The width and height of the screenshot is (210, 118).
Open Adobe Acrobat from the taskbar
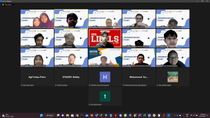point(116,115)
